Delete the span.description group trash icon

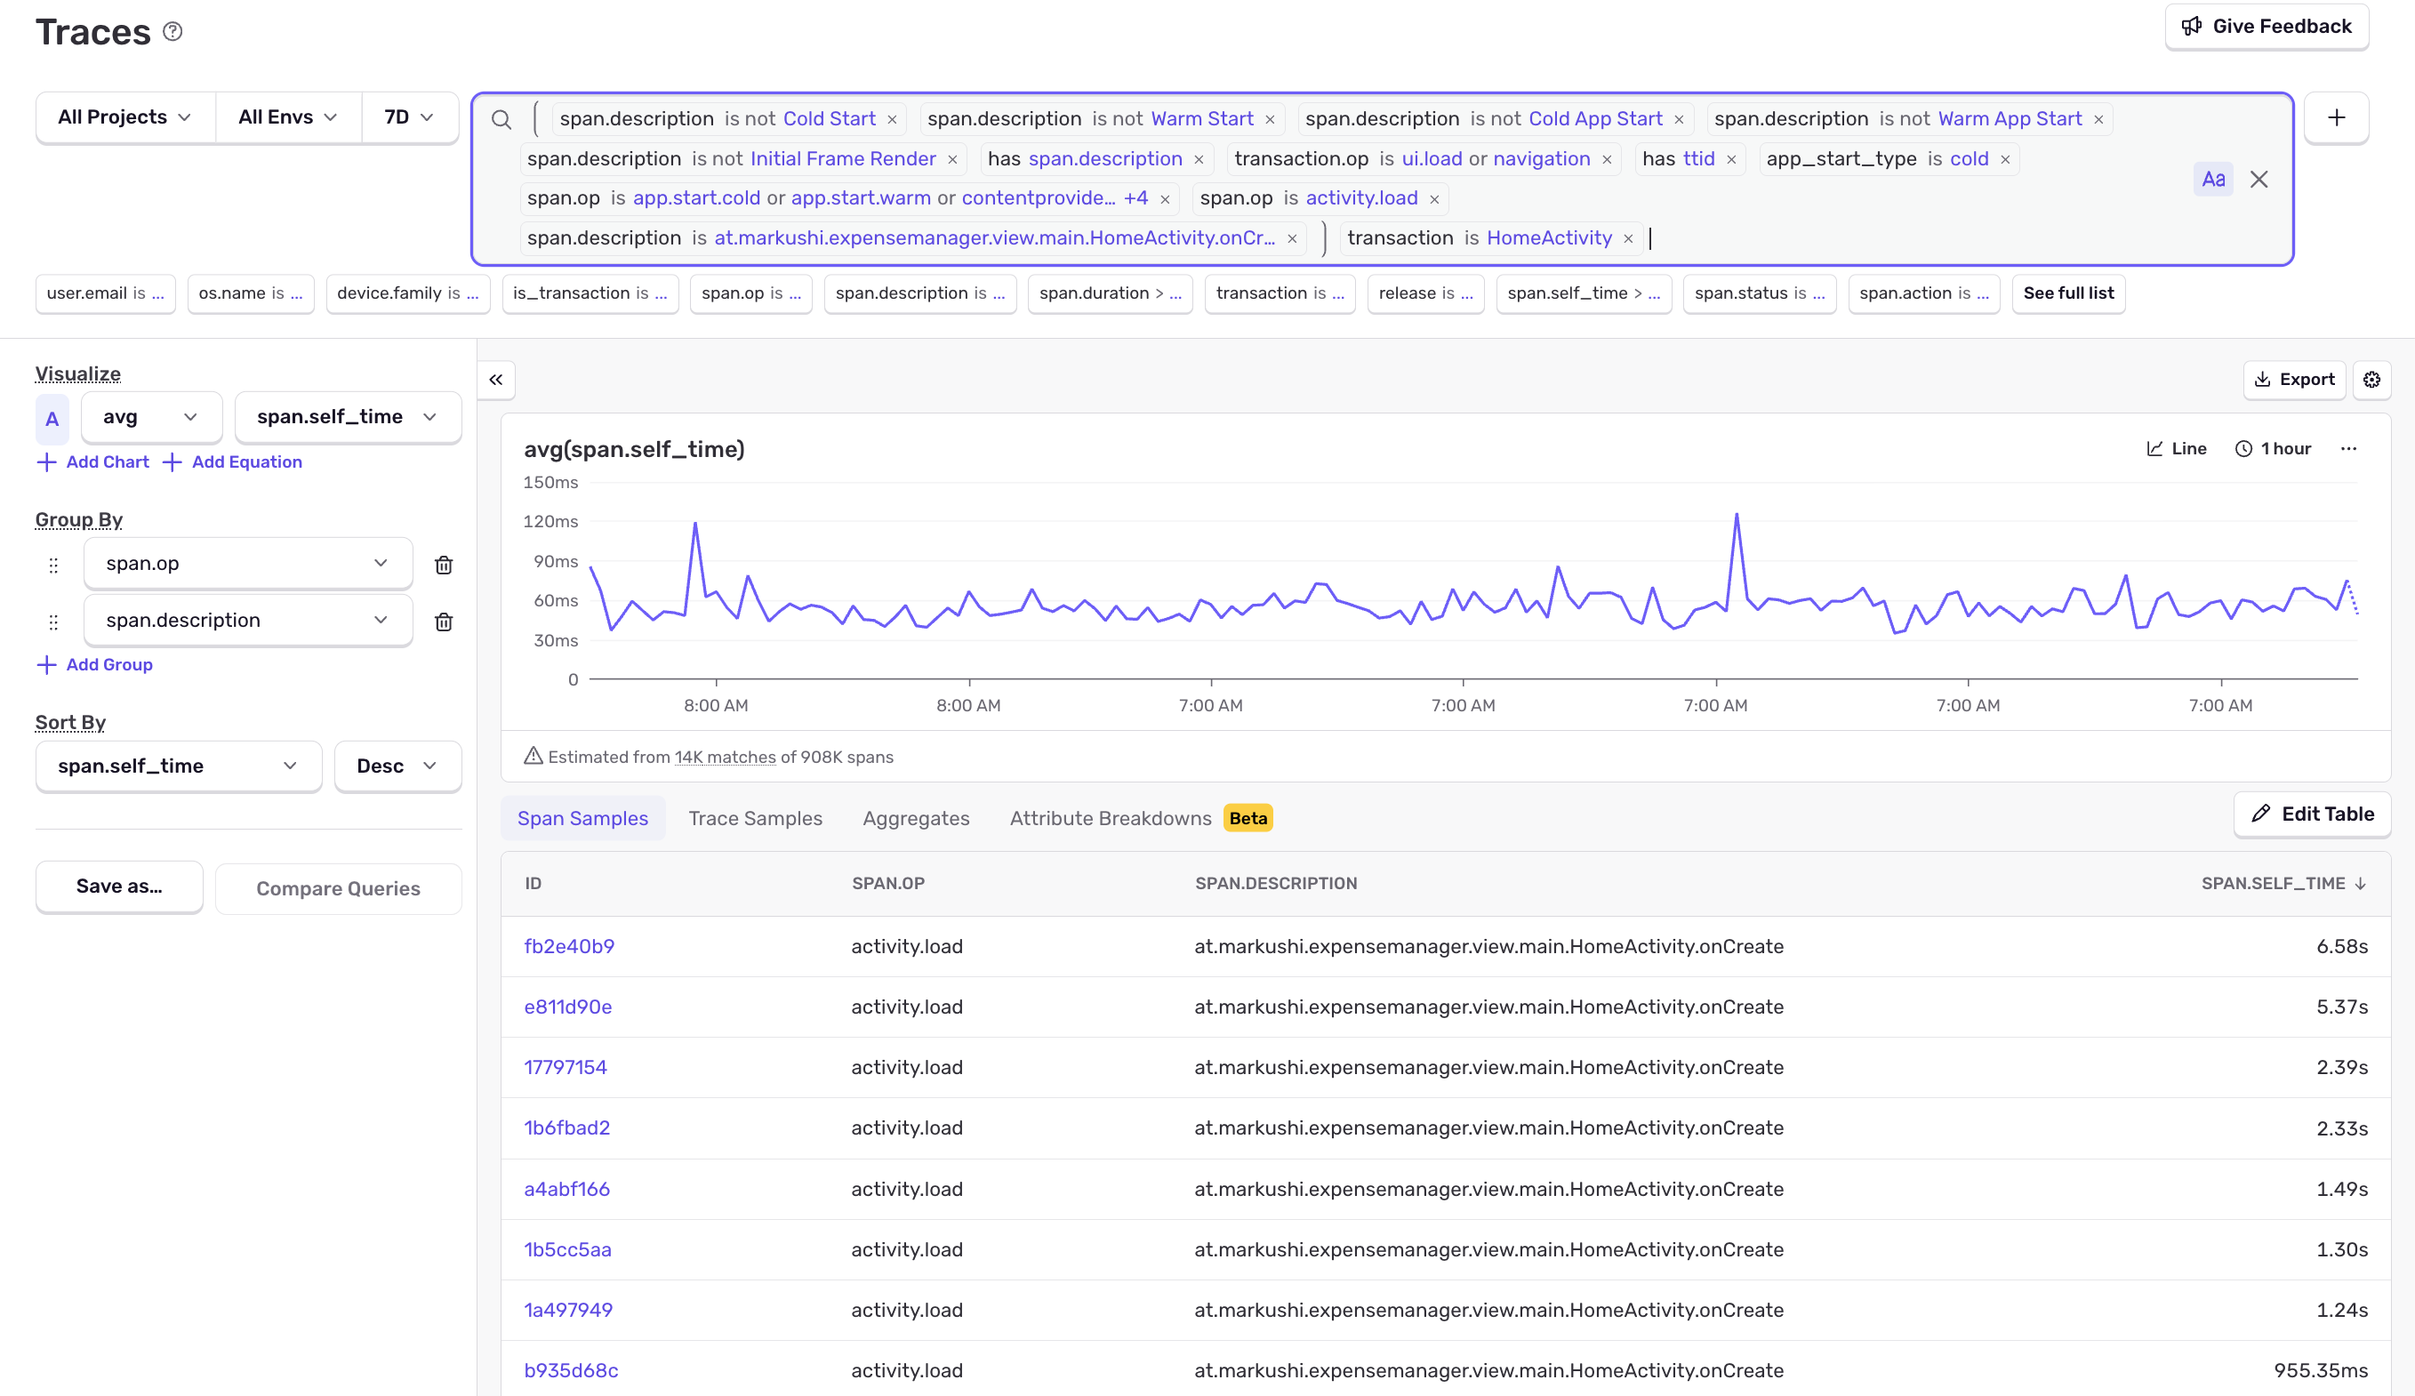click(444, 621)
